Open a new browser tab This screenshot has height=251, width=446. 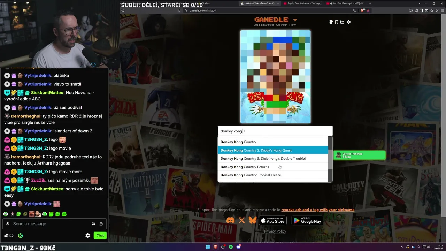click(x=370, y=3)
